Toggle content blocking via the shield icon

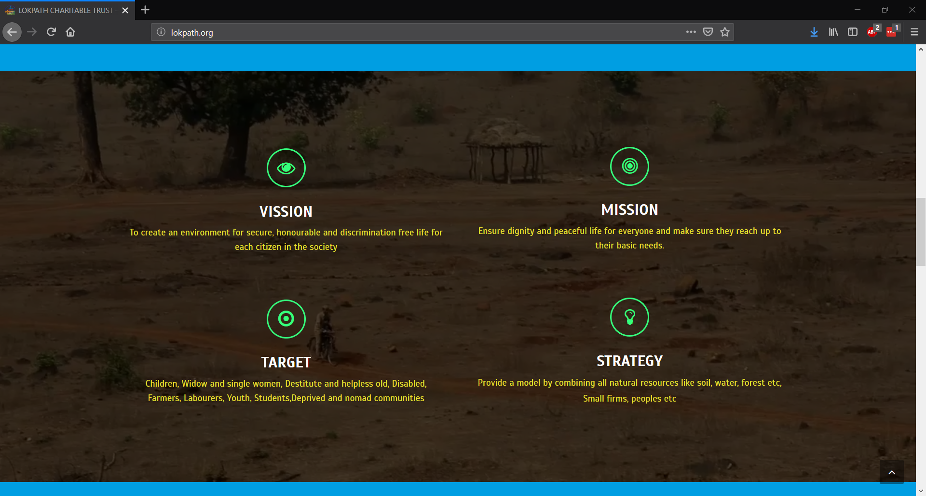point(708,32)
